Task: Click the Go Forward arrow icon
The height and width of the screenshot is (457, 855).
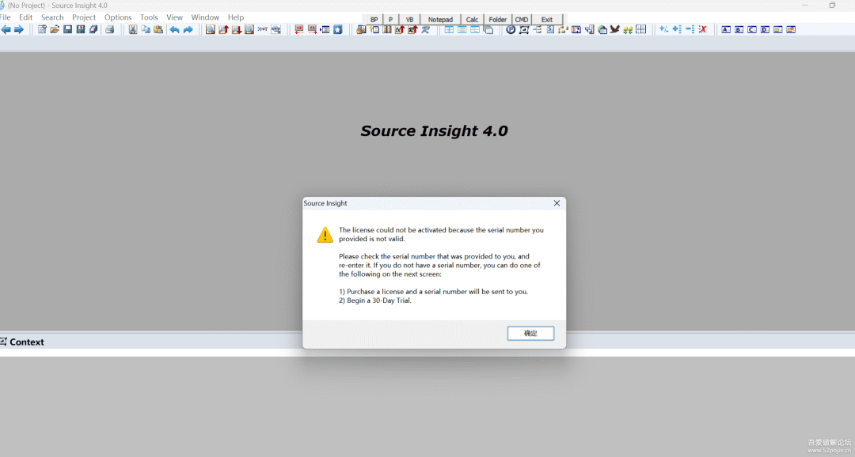Action: (19, 30)
